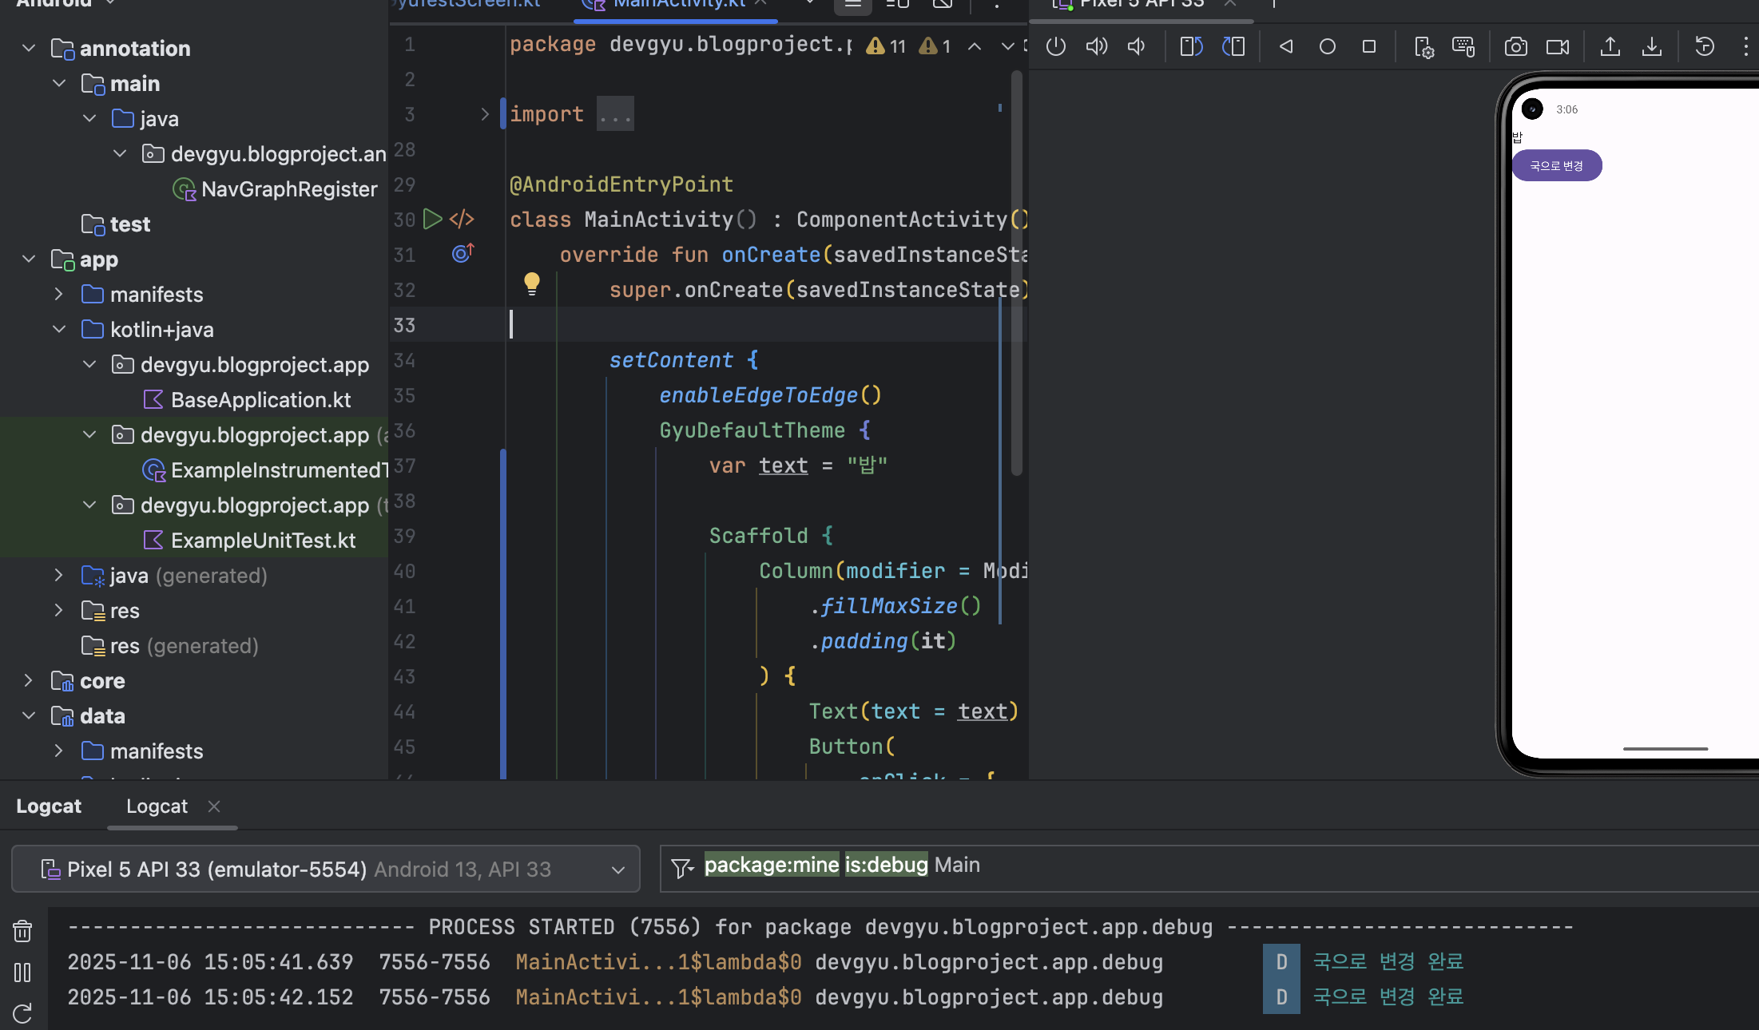Image resolution: width=1759 pixels, height=1030 pixels.
Task: Run MainActivity using the gutter play button
Action: coord(432,219)
